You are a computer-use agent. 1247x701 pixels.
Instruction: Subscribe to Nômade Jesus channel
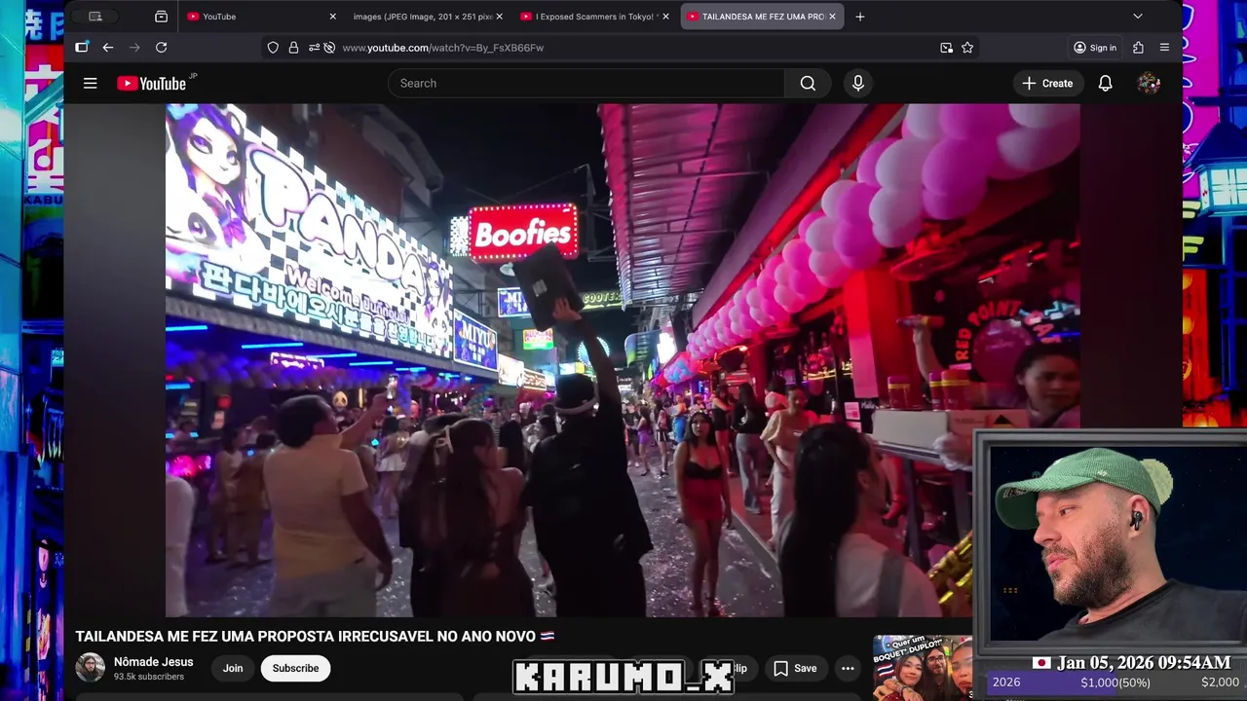[x=295, y=668]
